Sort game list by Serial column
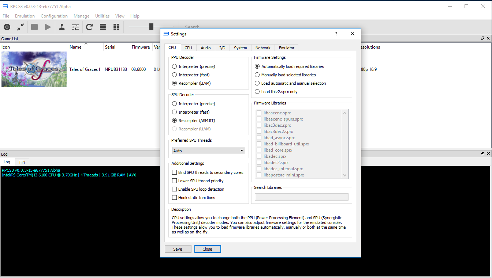The height and width of the screenshot is (278, 492). click(x=116, y=47)
